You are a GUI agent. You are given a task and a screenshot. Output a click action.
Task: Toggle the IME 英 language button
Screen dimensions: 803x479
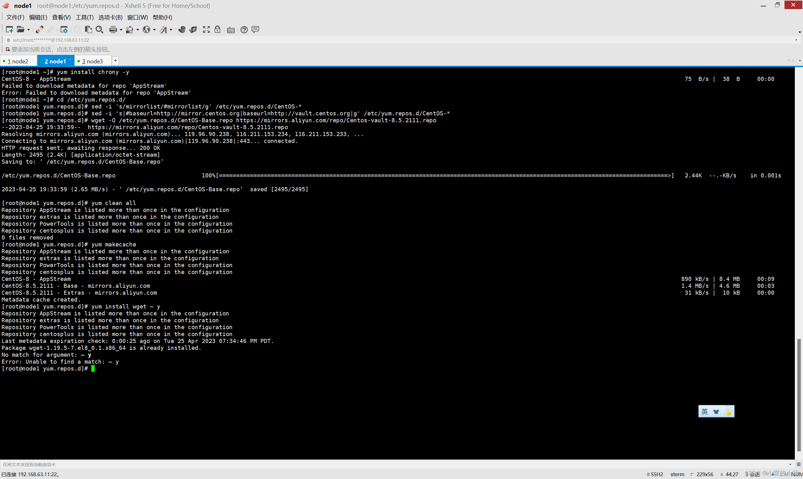coord(704,412)
